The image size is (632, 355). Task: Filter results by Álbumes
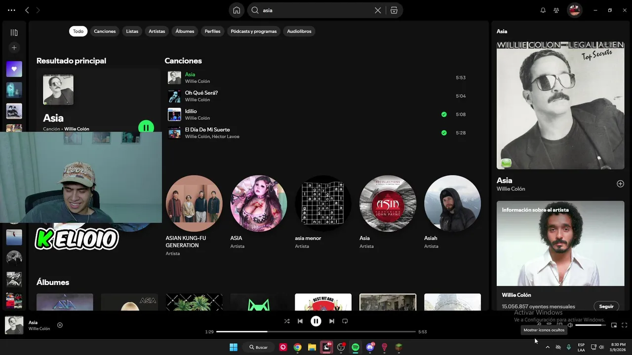coord(185,31)
